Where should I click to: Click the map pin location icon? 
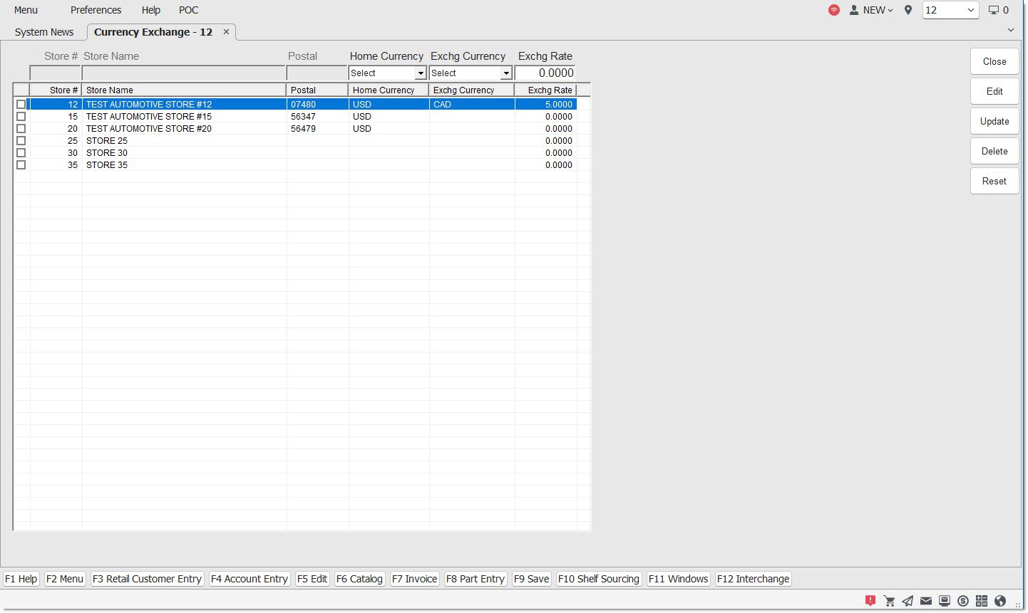pyautogui.click(x=908, y=10)
